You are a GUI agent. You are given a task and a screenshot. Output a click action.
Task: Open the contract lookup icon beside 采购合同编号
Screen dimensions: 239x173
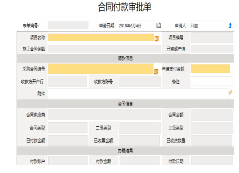[x=156, y=72]
